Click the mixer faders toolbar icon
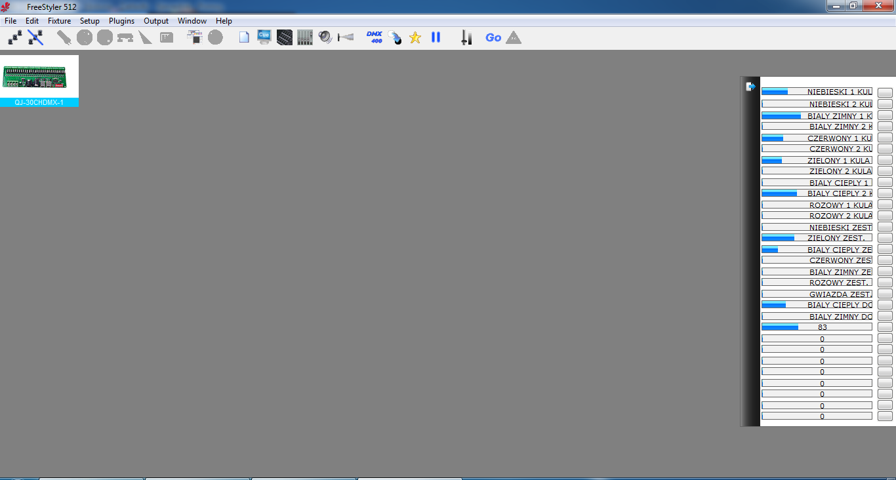Screen dimensions: 896x480 coord(305,37)
